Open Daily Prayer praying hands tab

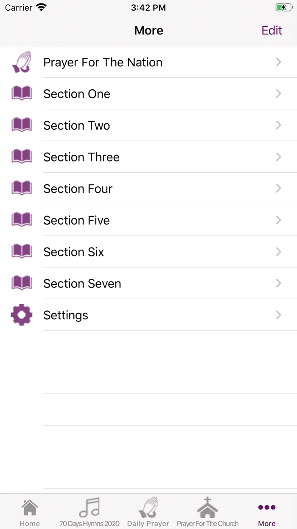[148, 512]
